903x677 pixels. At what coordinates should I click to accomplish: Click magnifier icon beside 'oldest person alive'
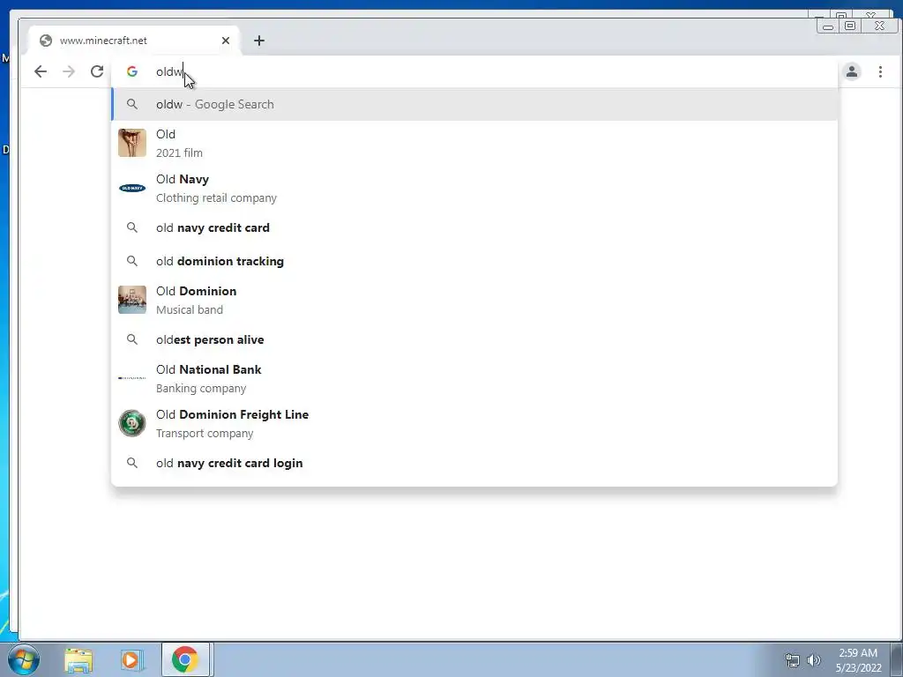tap(132, 339)
